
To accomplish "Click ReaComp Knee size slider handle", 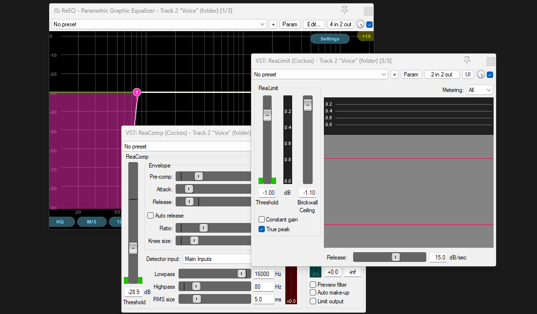I will [194, 240].
